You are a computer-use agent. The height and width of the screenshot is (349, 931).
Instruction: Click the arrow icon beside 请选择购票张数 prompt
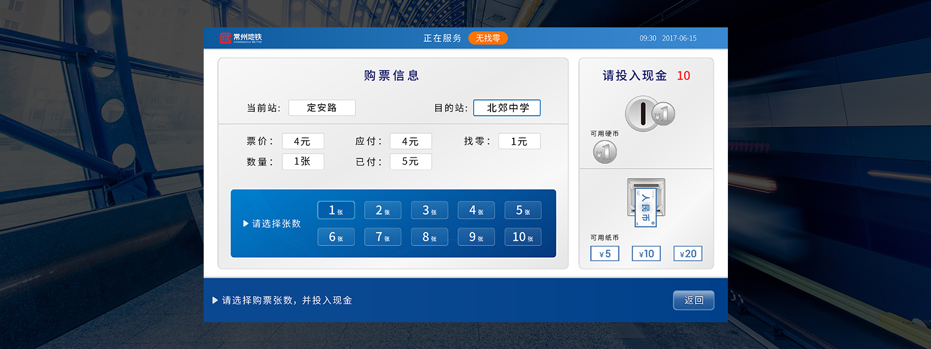(215, 300)
